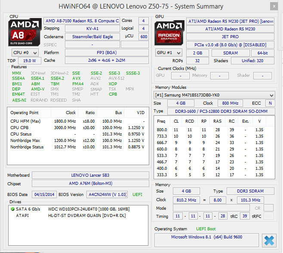Select the CPU CPB operating point row
Screen dimensions: 283x253
point(78,128)
